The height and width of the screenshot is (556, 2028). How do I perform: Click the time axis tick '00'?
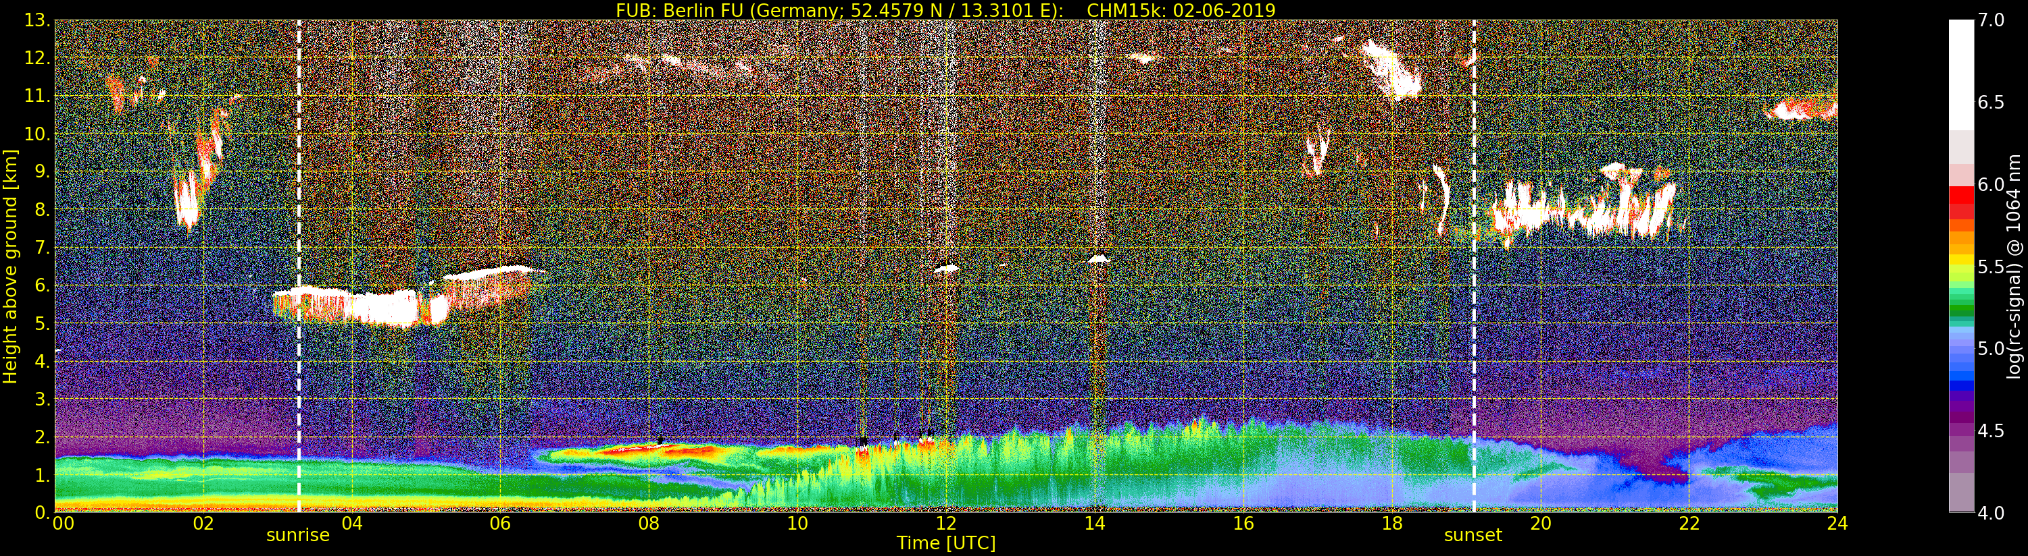[x=63, y=523]
